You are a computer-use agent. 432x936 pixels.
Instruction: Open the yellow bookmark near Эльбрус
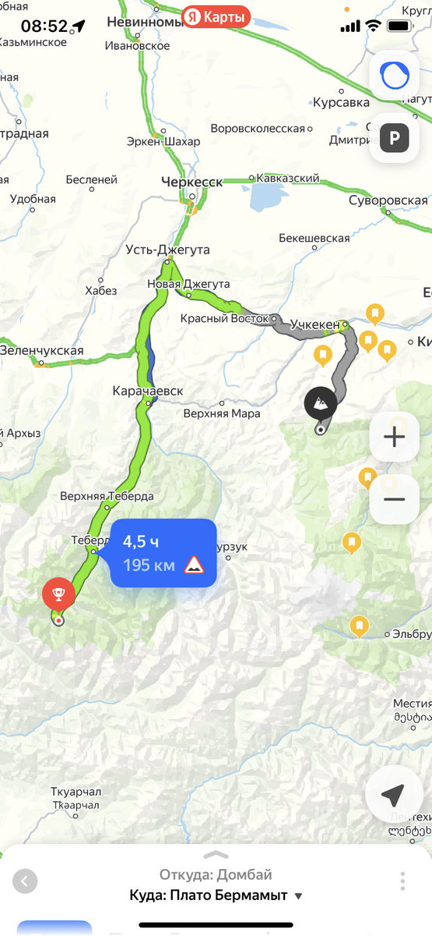[x=358, y=626]
